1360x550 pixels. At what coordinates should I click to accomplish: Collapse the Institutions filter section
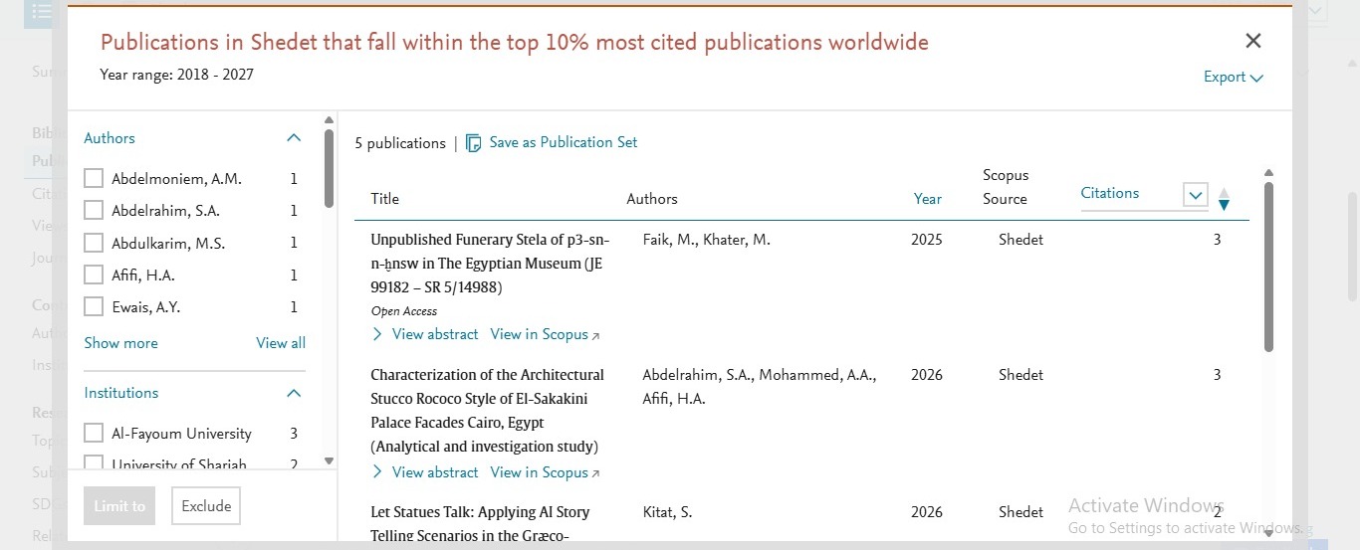[294, 393]
